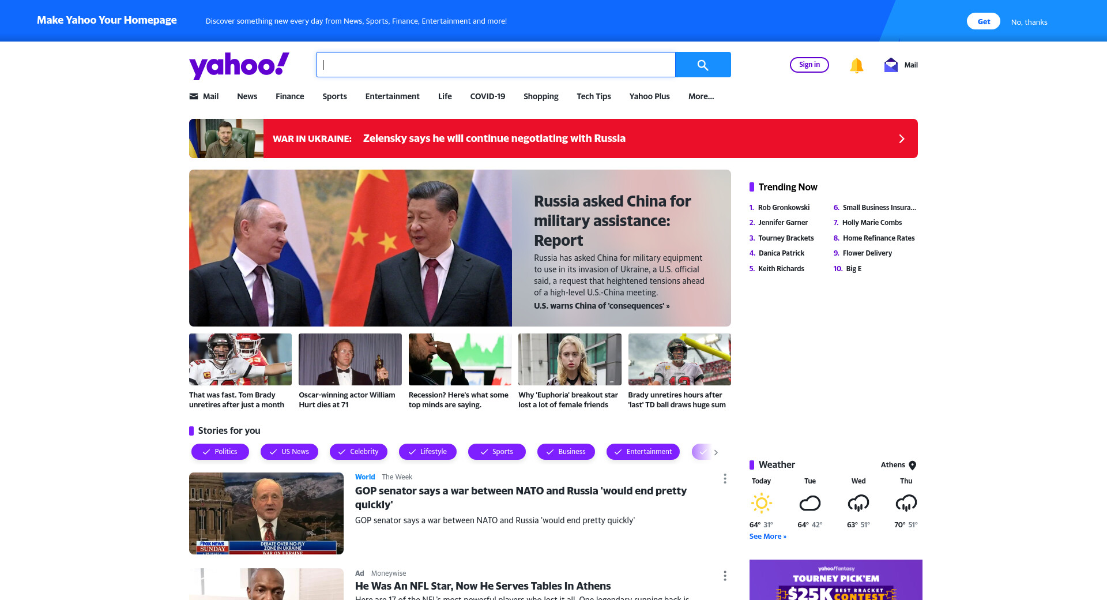Open the Finance tab
1107x600 pixels.
[x=290, y=96]
